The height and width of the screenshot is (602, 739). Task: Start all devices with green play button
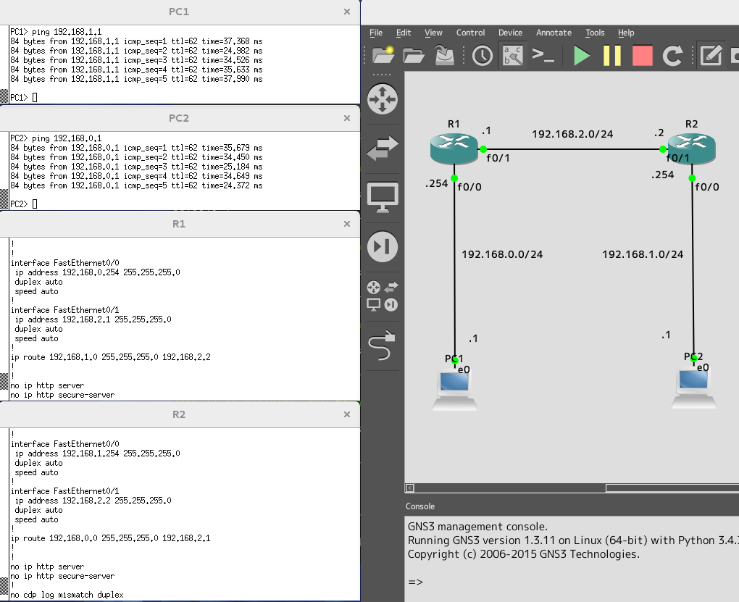click(x=582, y=56)
